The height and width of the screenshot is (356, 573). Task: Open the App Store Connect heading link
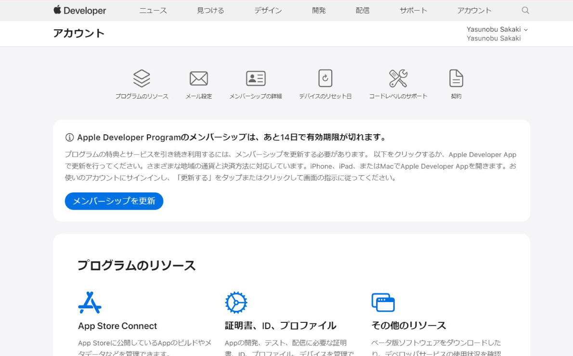(117, 326)
